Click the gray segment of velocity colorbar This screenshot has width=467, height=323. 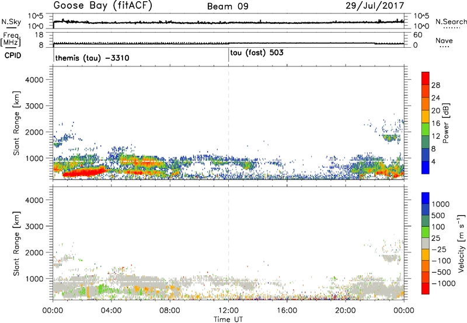tap(426, 244)
